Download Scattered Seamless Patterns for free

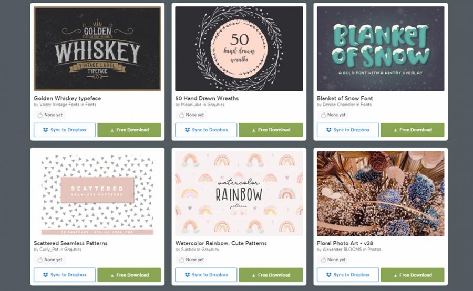129,275
